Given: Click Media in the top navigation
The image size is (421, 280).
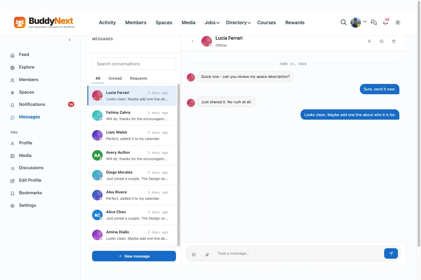Looking at the screenshot, I should pyautogui.click(x=188, y=22).
